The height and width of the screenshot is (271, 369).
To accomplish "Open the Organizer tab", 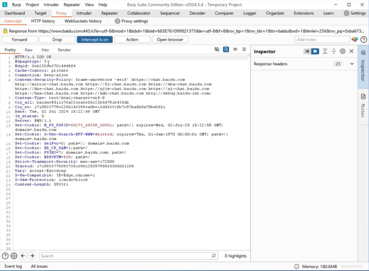I will 275,13.
